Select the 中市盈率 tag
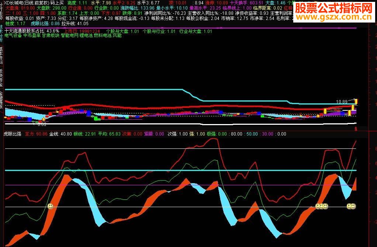Viewport: 377px width, 247px height. (32, 35)
